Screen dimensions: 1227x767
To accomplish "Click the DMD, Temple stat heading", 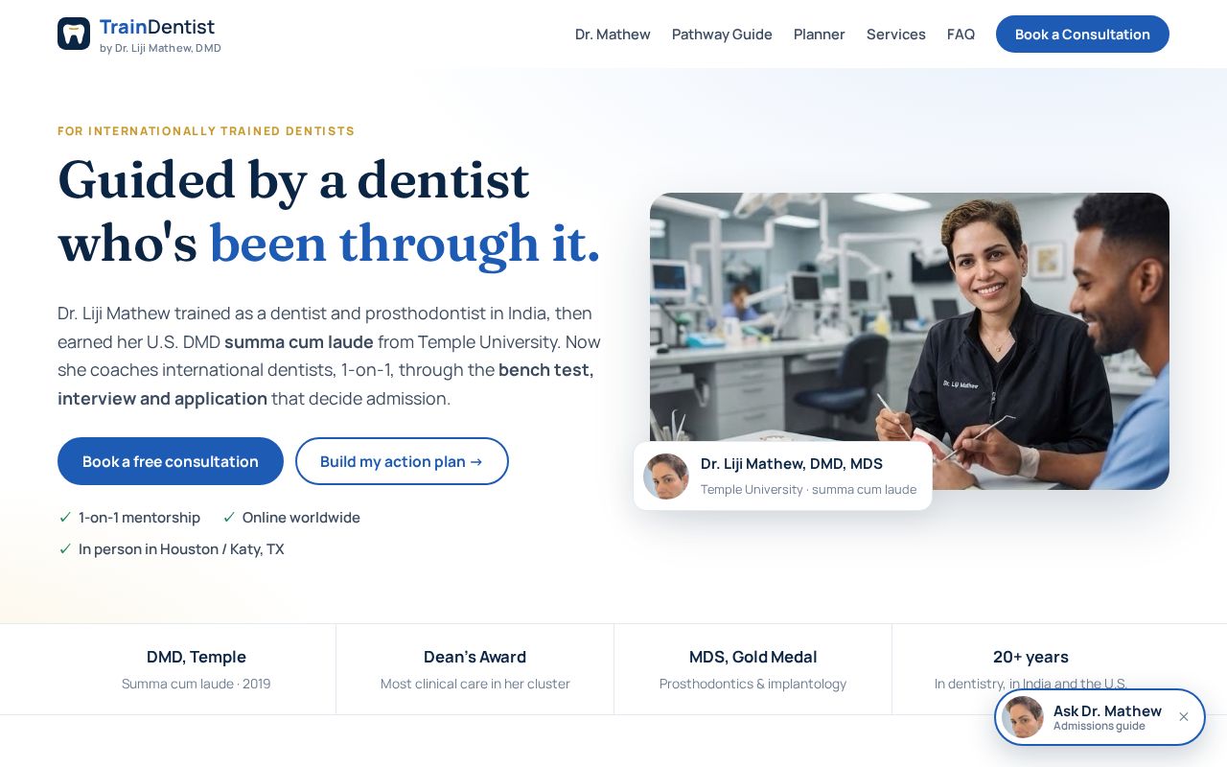I will point(197,657).
